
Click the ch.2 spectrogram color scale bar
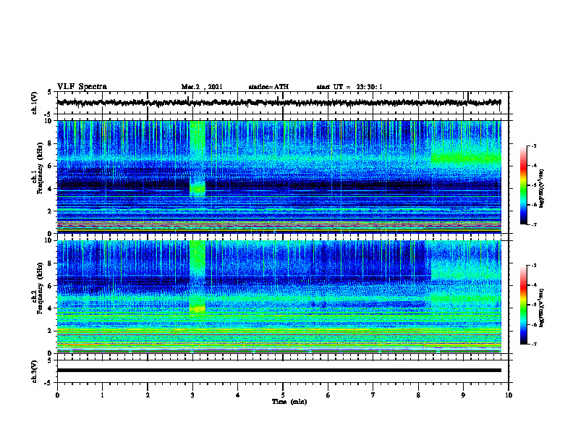524,305
